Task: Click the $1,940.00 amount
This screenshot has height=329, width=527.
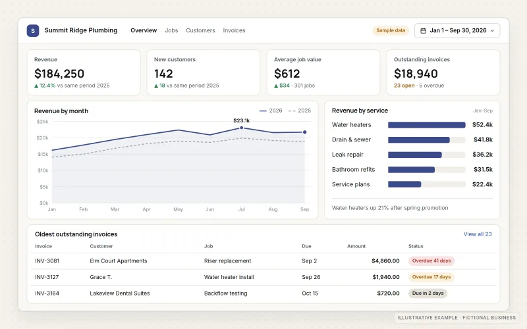Action: click(386, 277)
